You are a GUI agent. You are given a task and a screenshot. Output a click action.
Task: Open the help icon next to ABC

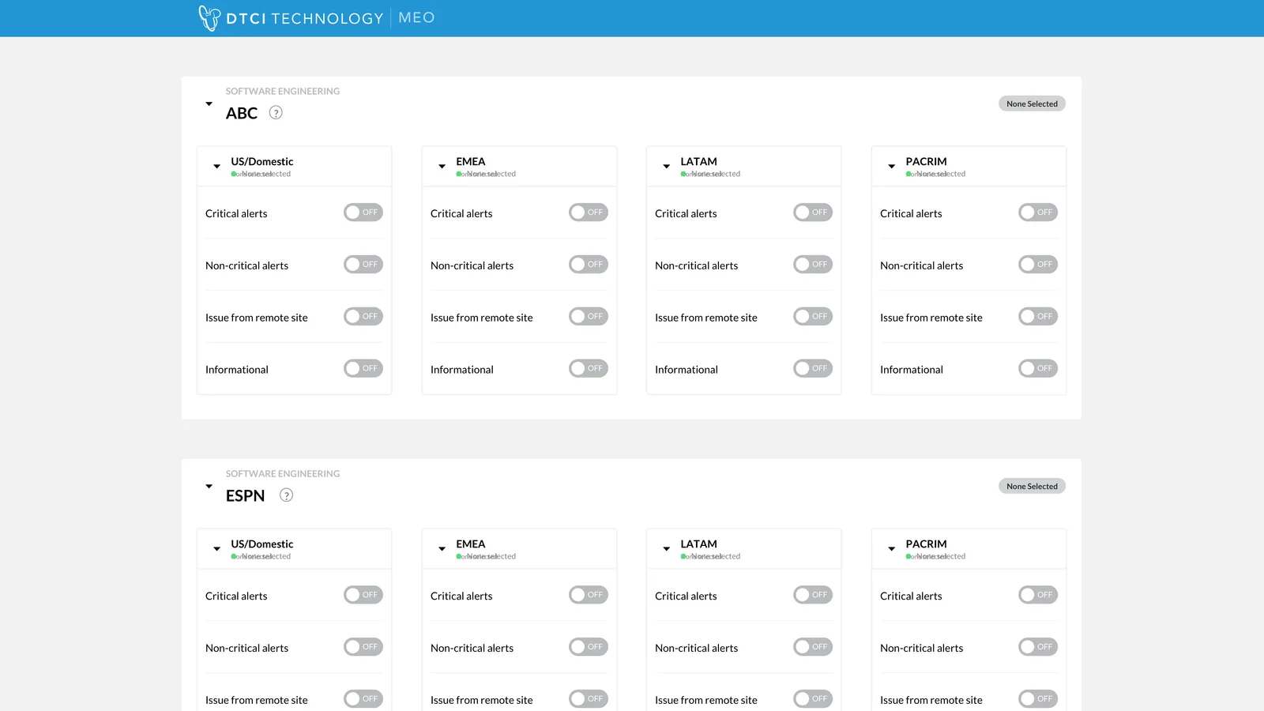point(276,112)
